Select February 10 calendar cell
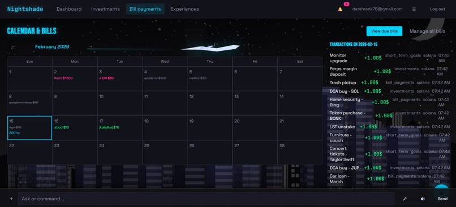The image size is (456, 207). click(x=120, y=103)
